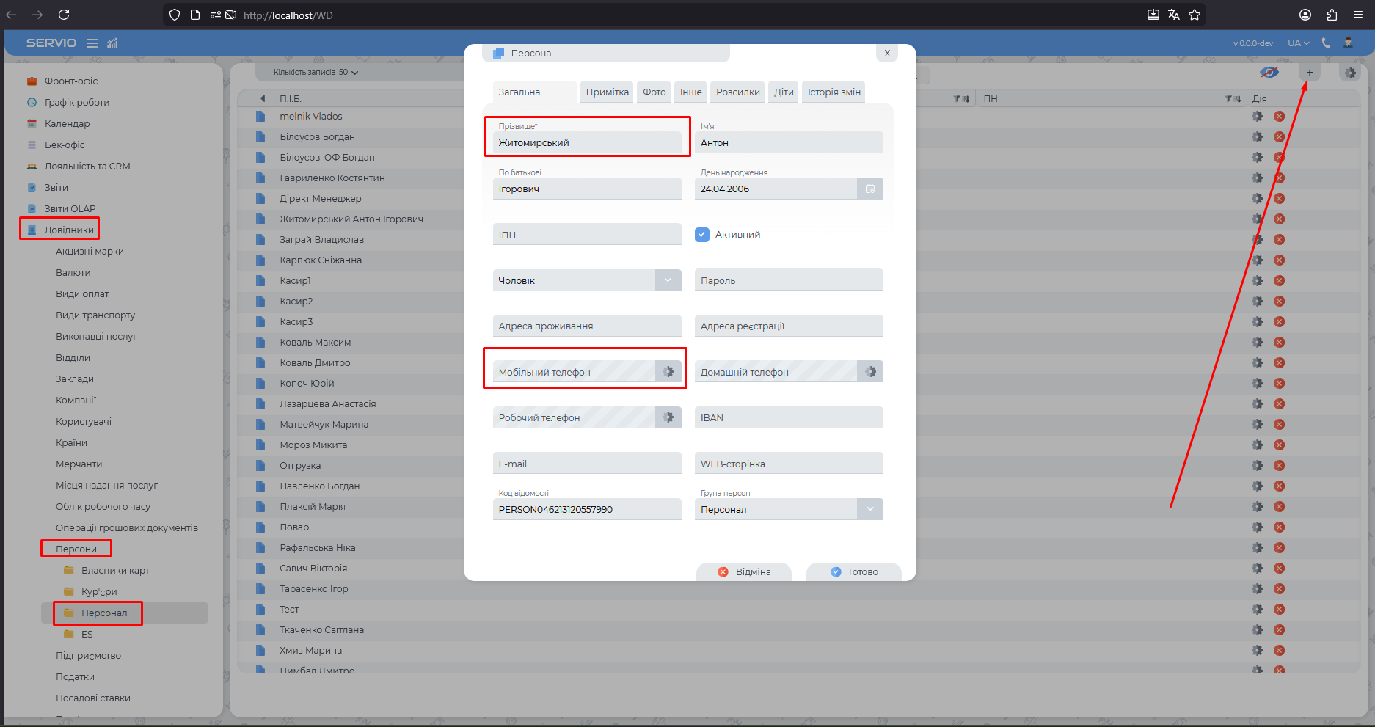Click the phone icon in top bar

click(x=1326, y=43)
